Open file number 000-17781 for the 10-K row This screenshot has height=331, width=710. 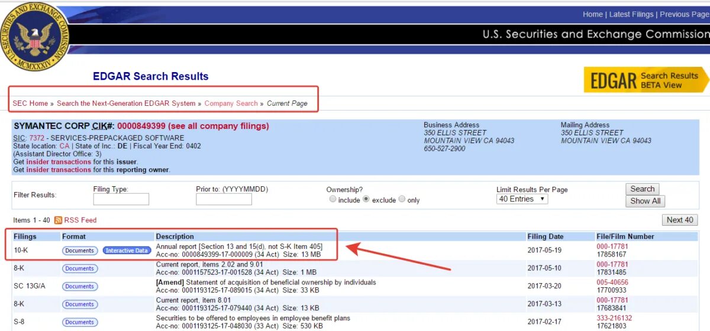click(612, 246)
